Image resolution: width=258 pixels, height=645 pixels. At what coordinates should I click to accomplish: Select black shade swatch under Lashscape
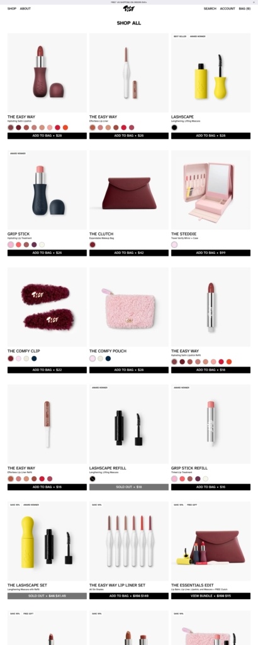[174, 127]
